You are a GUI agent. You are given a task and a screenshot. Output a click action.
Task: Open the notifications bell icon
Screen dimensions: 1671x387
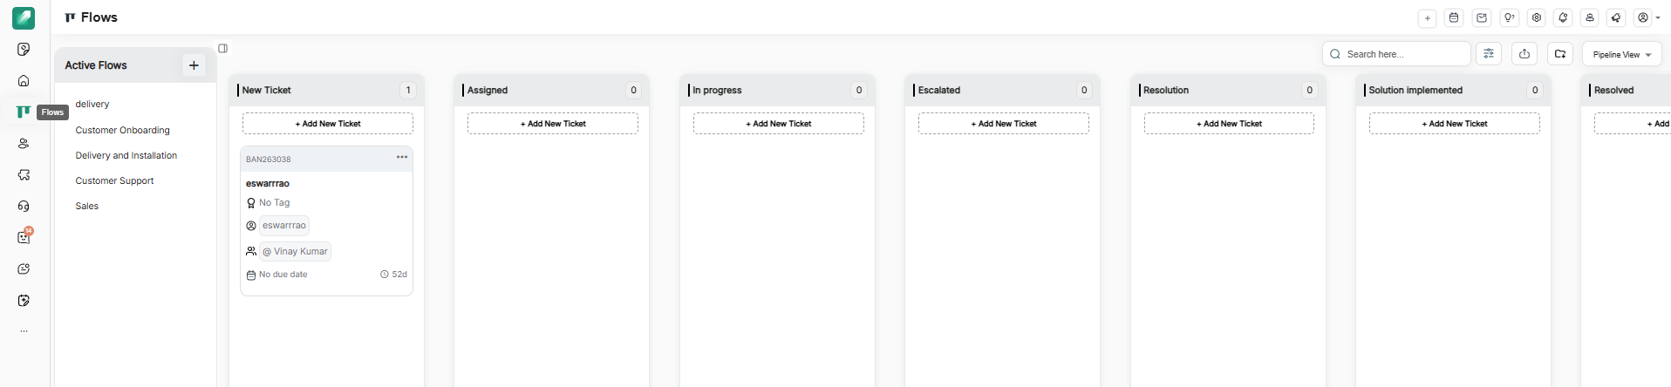1563,17
